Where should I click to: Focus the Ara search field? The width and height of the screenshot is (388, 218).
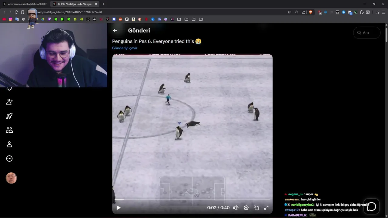(367, 33)
